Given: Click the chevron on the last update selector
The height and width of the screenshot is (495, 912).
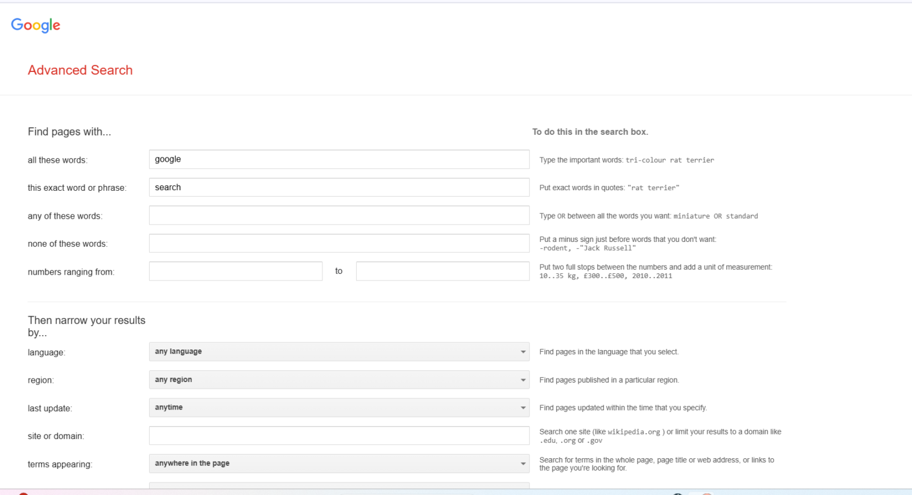Looking at the screenshot, I should coord(523,408).
